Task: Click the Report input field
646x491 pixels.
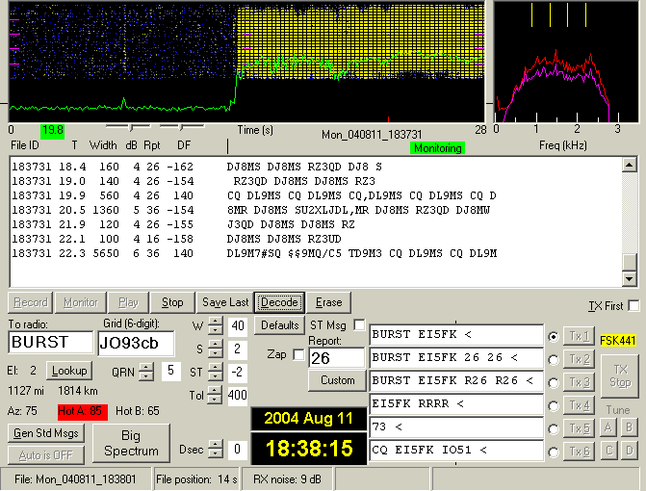Action: tap(336, 358)
